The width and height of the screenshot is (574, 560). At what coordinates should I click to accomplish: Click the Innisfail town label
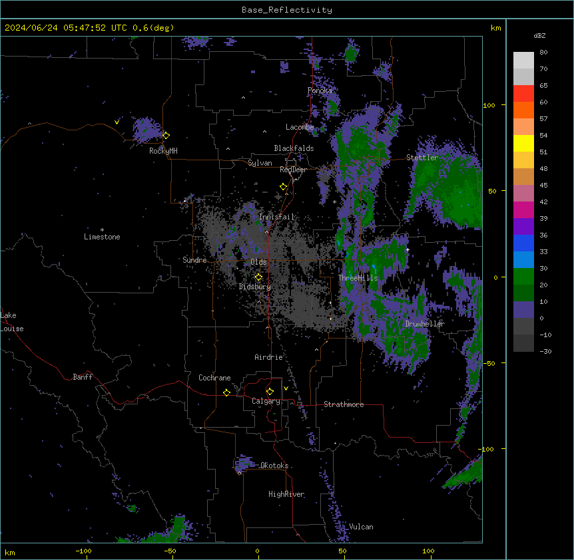[276, 217]
